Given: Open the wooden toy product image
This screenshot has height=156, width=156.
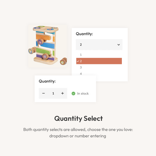Looking at the screenshot, I should (47, 46).
